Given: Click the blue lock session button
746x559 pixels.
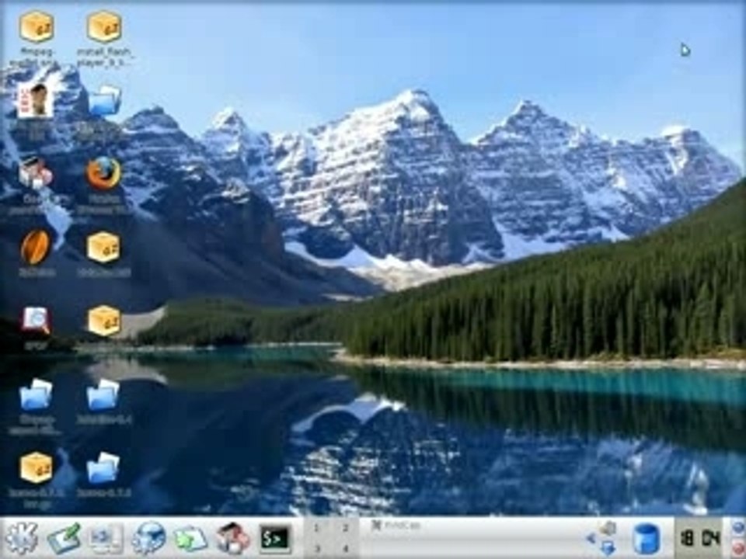Looking at the screenshot, I should click(x=738, y=528).
